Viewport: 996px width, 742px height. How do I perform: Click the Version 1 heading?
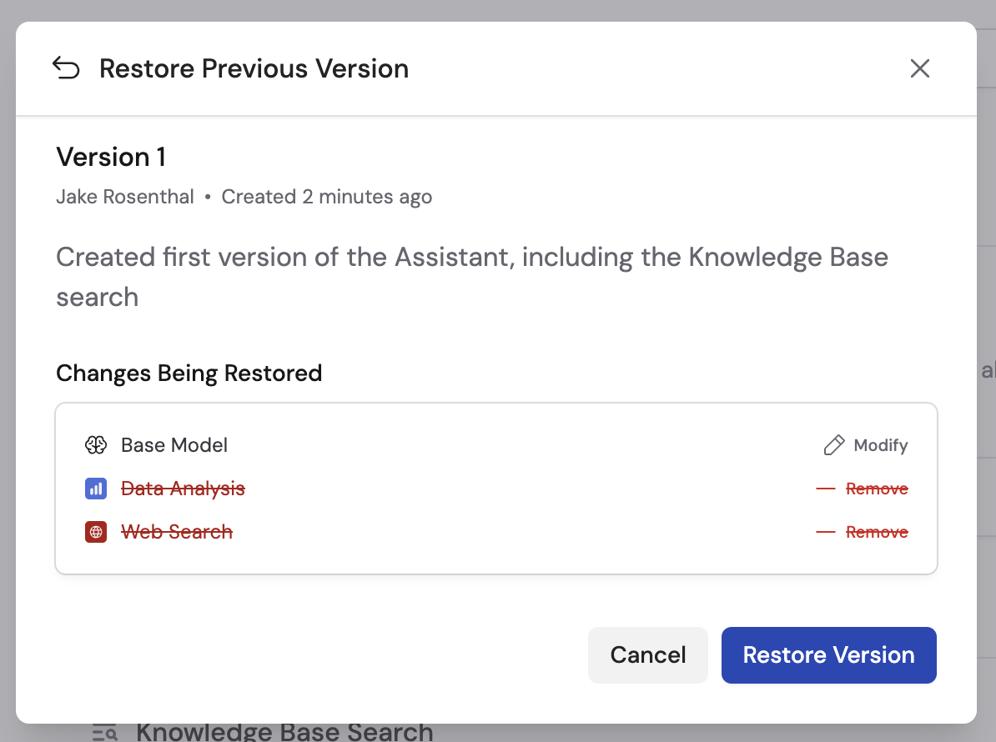[x=111, y=157]
